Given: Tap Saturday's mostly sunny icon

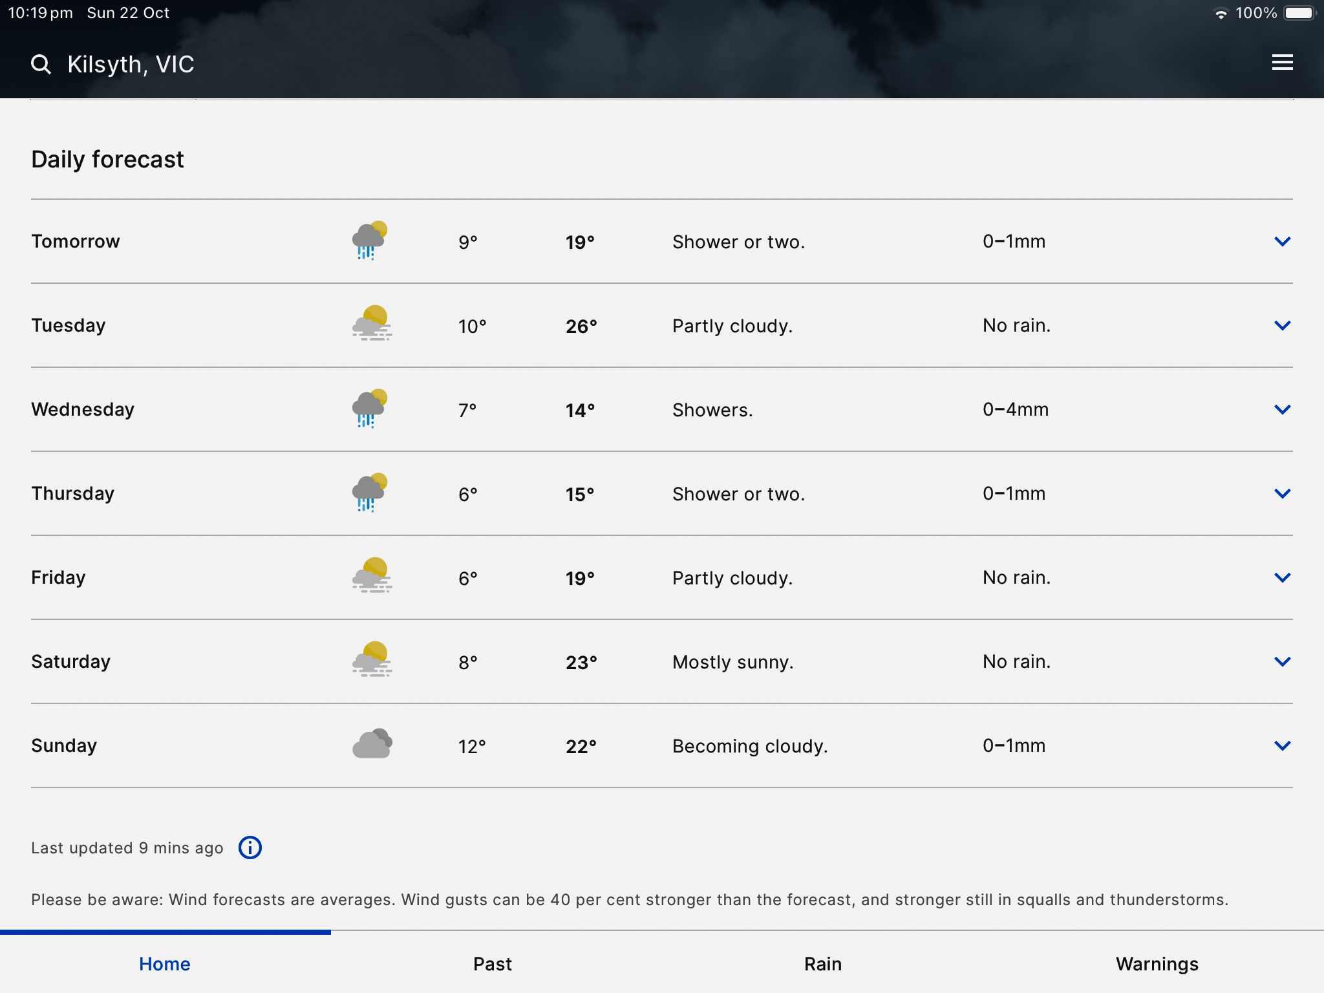Looking at the screenshot, I should point(372,660).
